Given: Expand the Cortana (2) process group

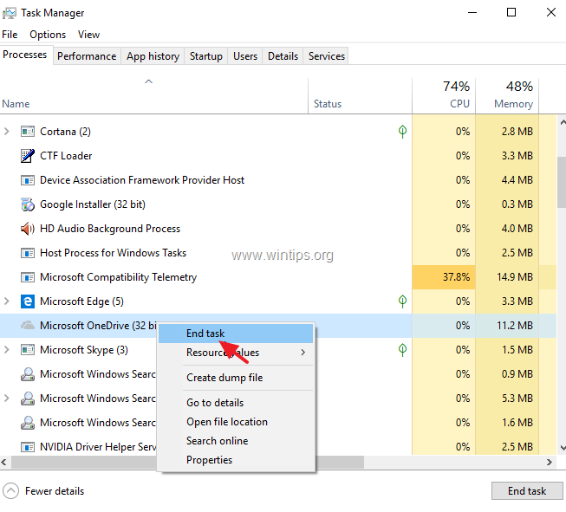Looking at the screenshot, I should coord(6,132).
